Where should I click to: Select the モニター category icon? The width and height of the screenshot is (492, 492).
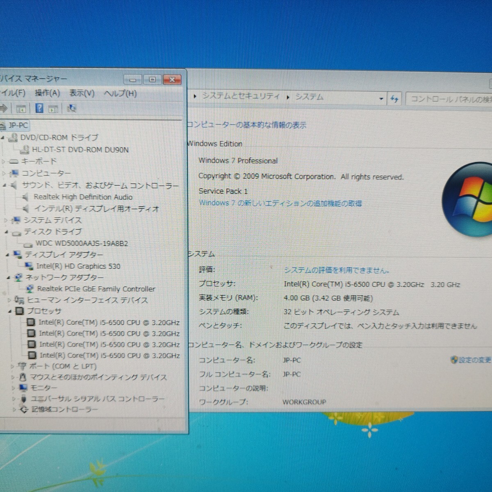point(23,388)
